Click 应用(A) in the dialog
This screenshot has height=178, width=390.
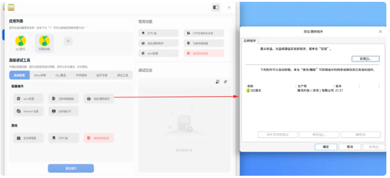click(374, 147)
